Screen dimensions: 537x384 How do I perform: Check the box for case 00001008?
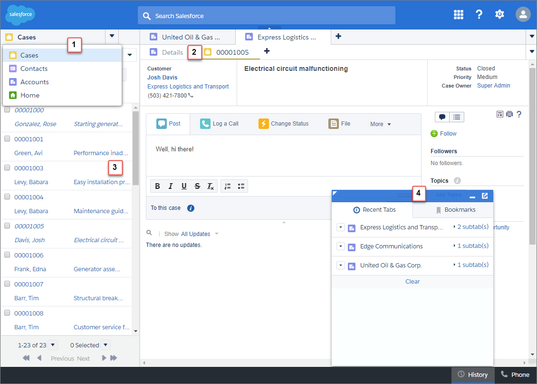coord(7,312)
